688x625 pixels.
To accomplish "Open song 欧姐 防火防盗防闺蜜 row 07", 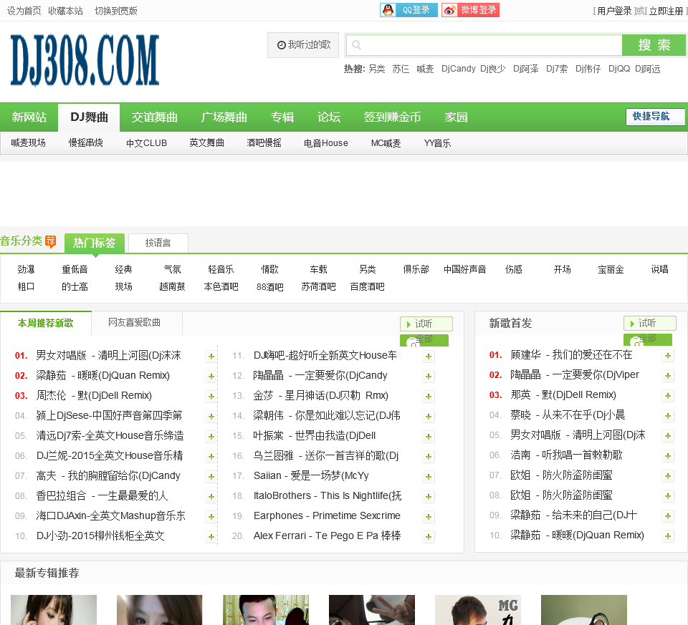I will pos(561,475).
